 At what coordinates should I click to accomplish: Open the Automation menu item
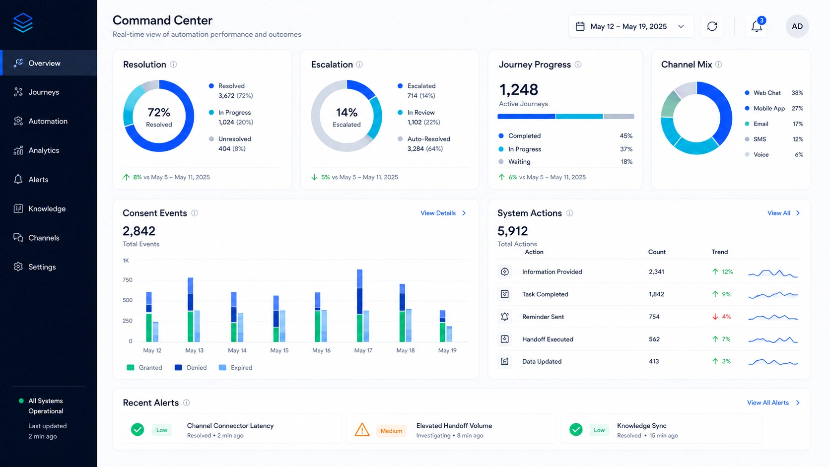pos(49,121)
